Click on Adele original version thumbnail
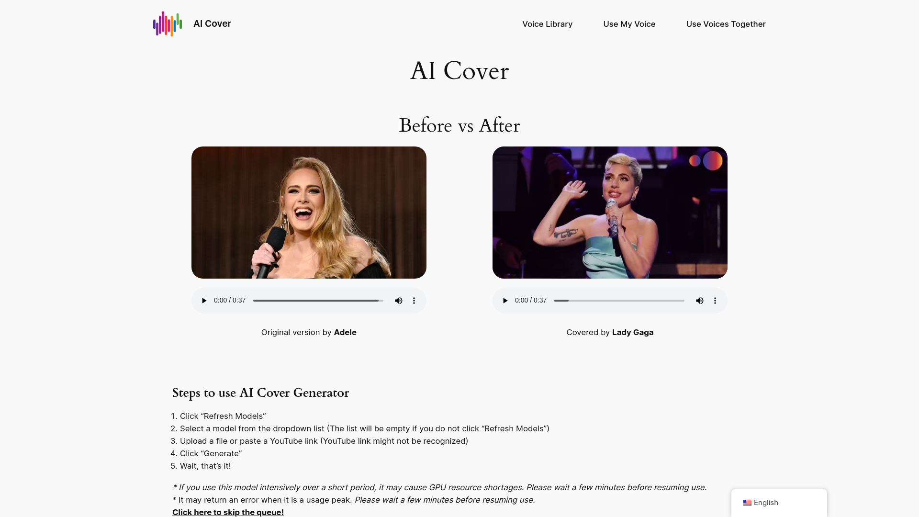Viewport: 919px width, 517px height. 309,212
